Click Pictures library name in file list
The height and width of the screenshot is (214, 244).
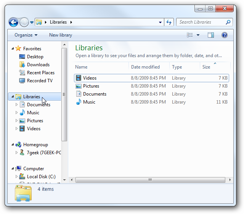[x=91, y=86]
